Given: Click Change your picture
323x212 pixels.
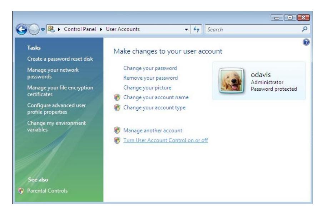Looking at the screenshot, I should coord(147,88).
